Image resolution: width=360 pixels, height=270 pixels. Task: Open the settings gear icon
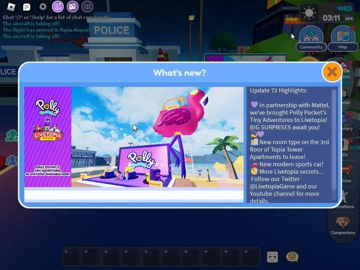point(43,7)
